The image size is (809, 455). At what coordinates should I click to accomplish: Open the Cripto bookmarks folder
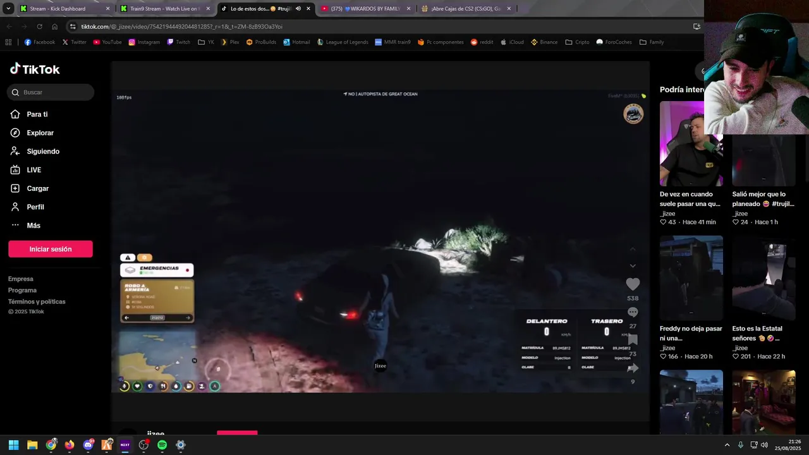point(577,42)
